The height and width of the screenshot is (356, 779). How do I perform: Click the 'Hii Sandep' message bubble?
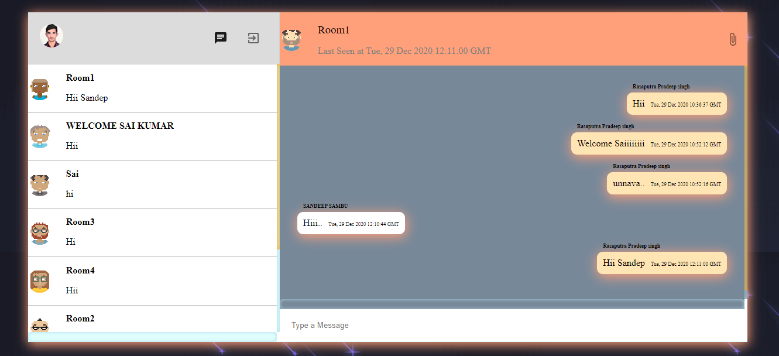pos(662,263)
